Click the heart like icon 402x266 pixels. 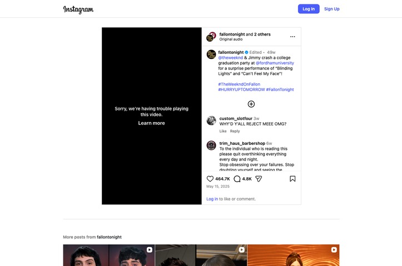210,179
